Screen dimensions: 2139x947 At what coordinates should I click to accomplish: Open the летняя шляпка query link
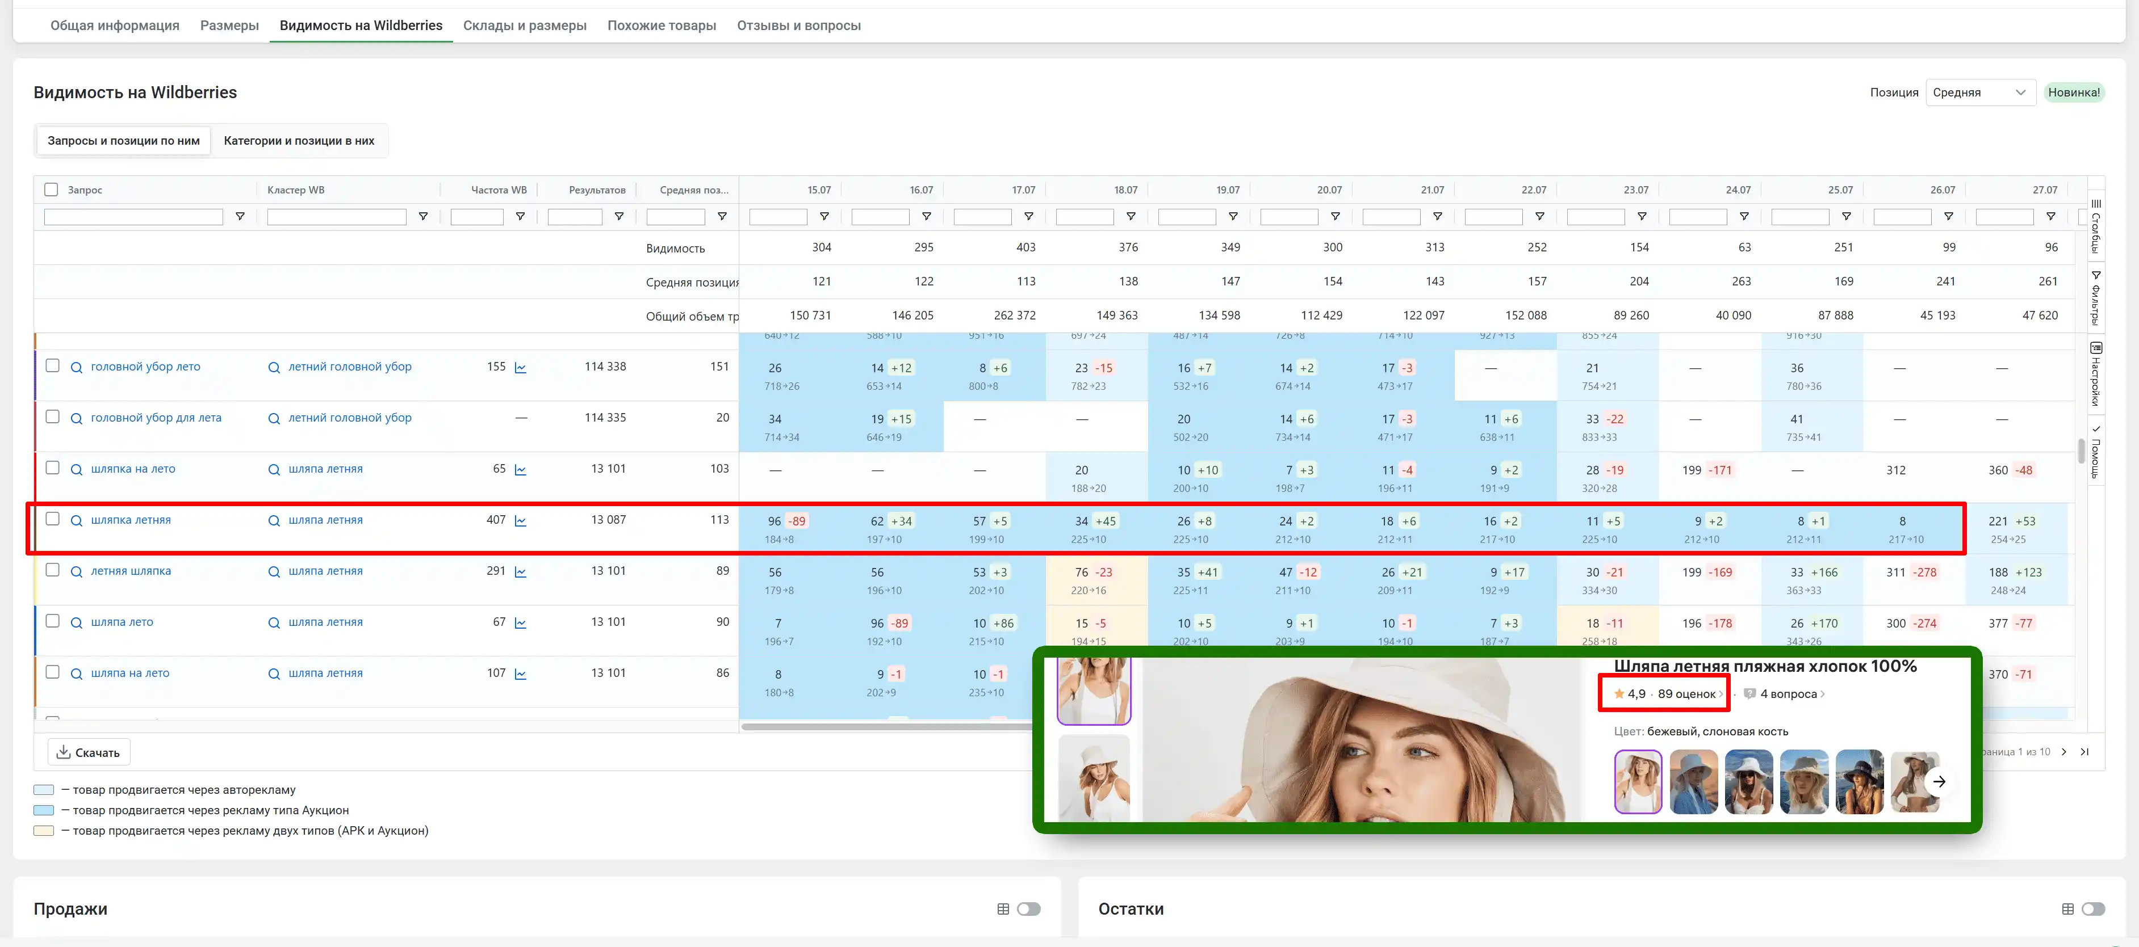[x=131, y=571]
